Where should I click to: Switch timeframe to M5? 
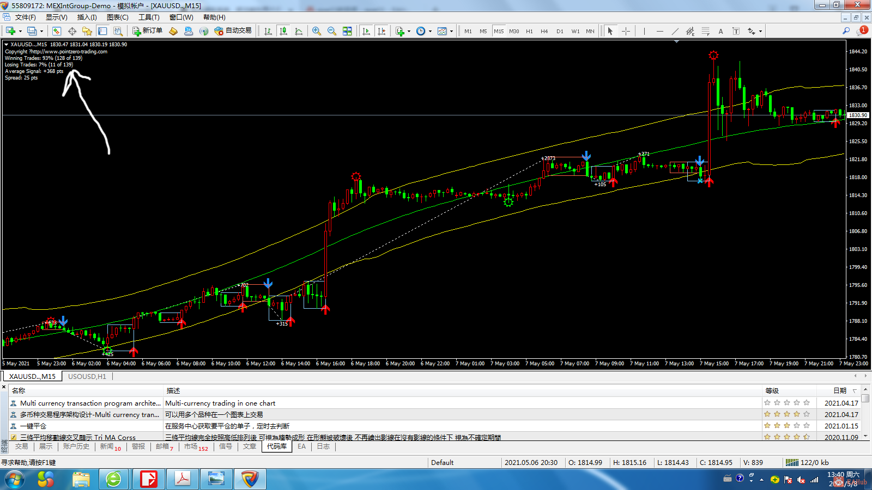[483, 31]
